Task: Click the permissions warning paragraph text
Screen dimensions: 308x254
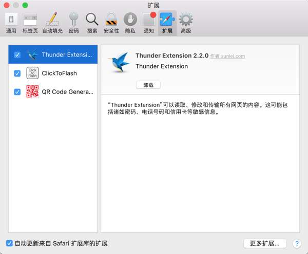Action: coord(198,108)
